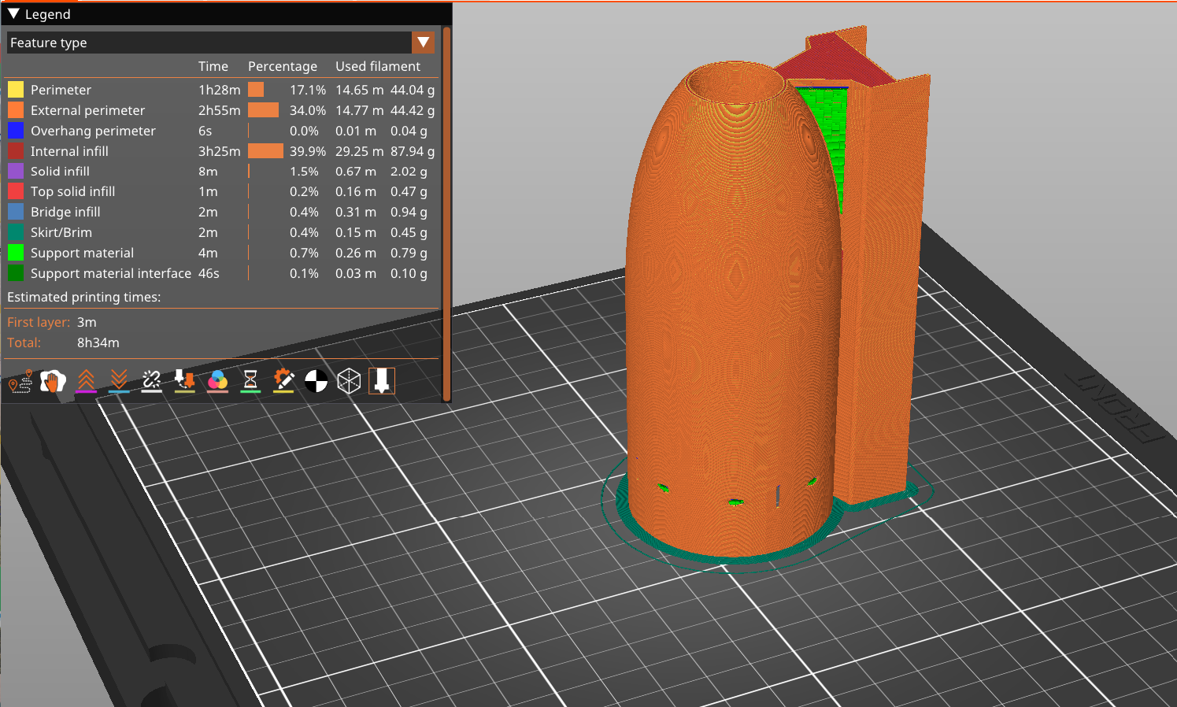Click the 3h25m Internal infill time
Screen dimensions: 1177x707
[220, 151]
